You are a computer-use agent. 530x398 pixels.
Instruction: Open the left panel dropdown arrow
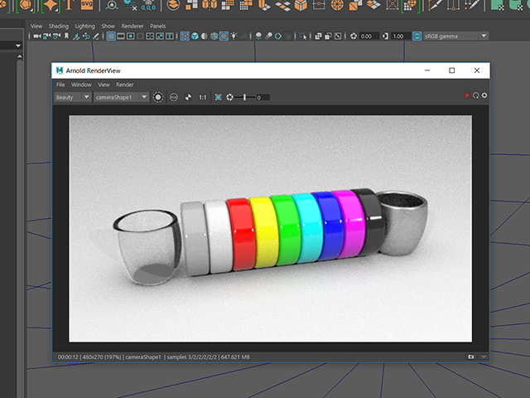point(18,46)
